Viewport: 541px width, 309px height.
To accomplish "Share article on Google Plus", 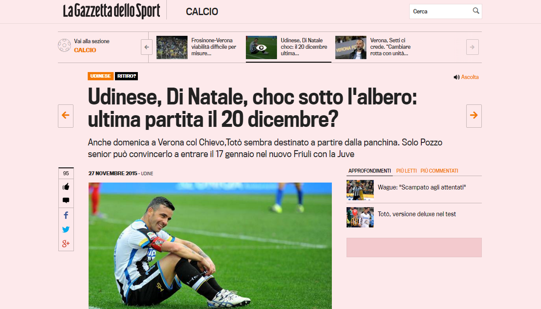I will click(66, 244).
